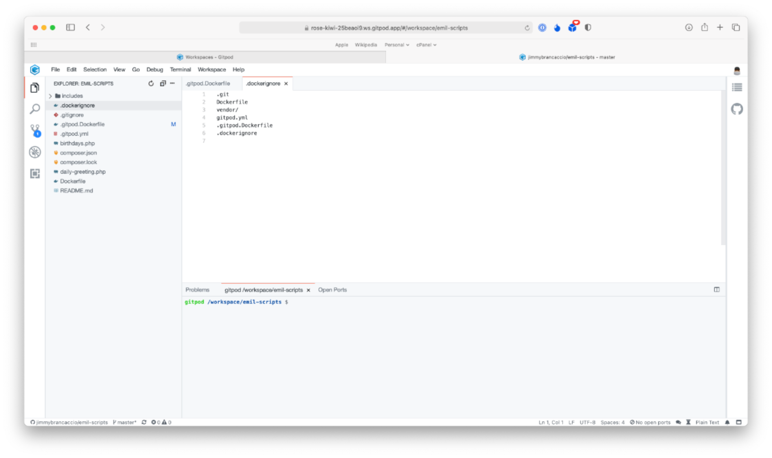
Task: Click the editor vertical scrollbar
Action: [723, 167]
